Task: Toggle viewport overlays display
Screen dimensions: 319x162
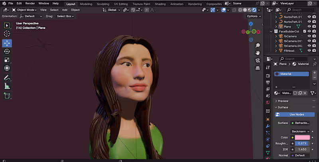Action: (223, 10)
